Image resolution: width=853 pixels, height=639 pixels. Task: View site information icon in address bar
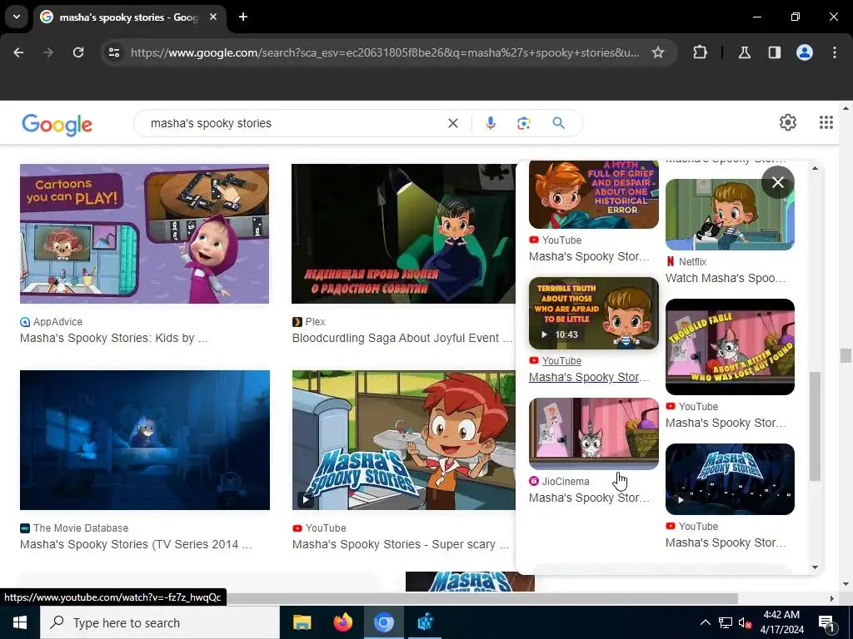coord(113,52)
